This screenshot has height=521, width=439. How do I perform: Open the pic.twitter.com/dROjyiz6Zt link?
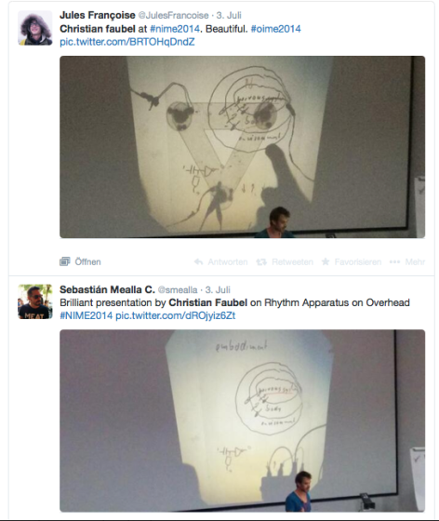(176, 315)
